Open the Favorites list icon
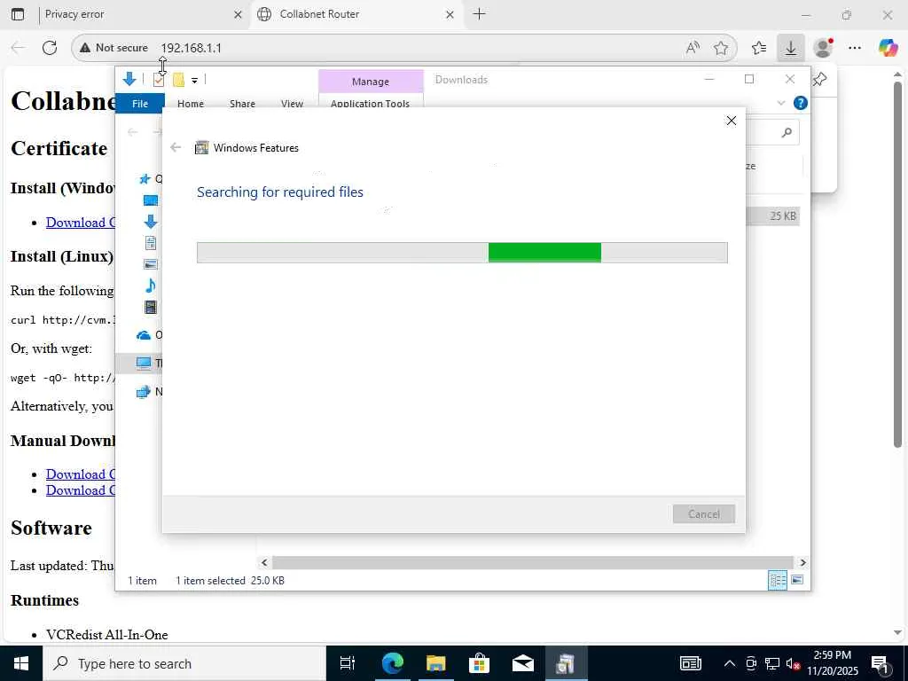Viewport: 908px width, 681px height. pyautogui.click(x=759, y=48)
